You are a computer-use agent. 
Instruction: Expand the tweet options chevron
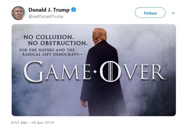click(x=173, y=13)
